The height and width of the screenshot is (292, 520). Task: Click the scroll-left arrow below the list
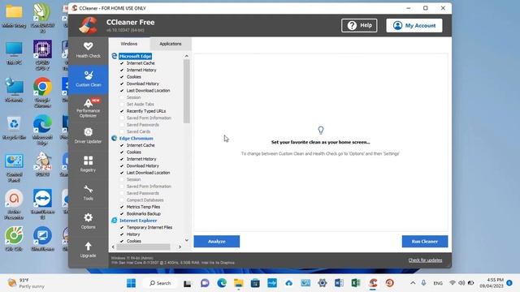pyautogui.click(x=113, y=247)
